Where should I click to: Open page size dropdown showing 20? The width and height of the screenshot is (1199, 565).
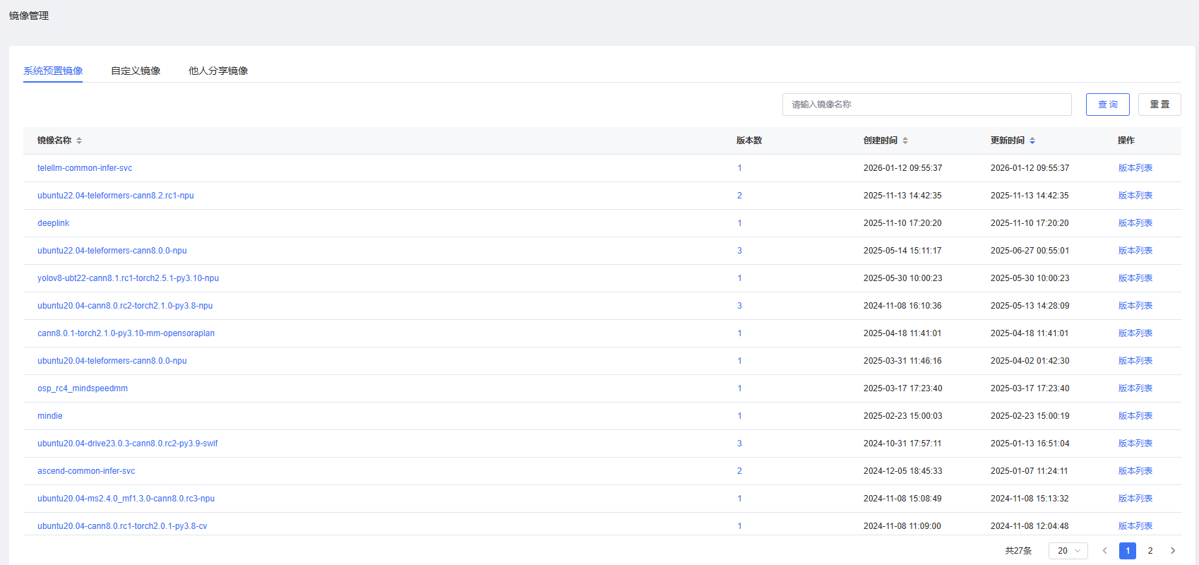pyautogui.click(x=1068, y=551)
